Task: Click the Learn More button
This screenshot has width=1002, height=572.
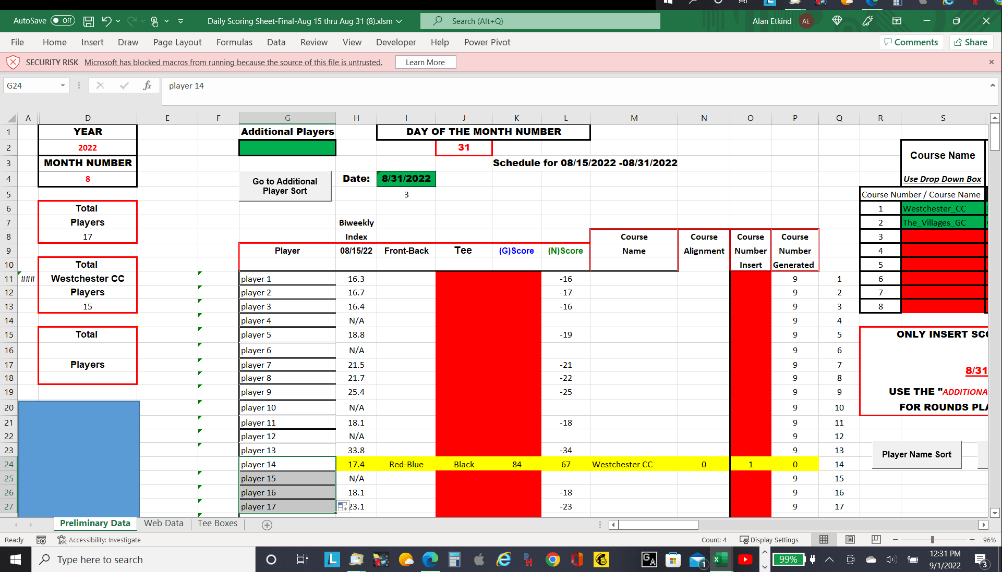Action: point(425,62)
